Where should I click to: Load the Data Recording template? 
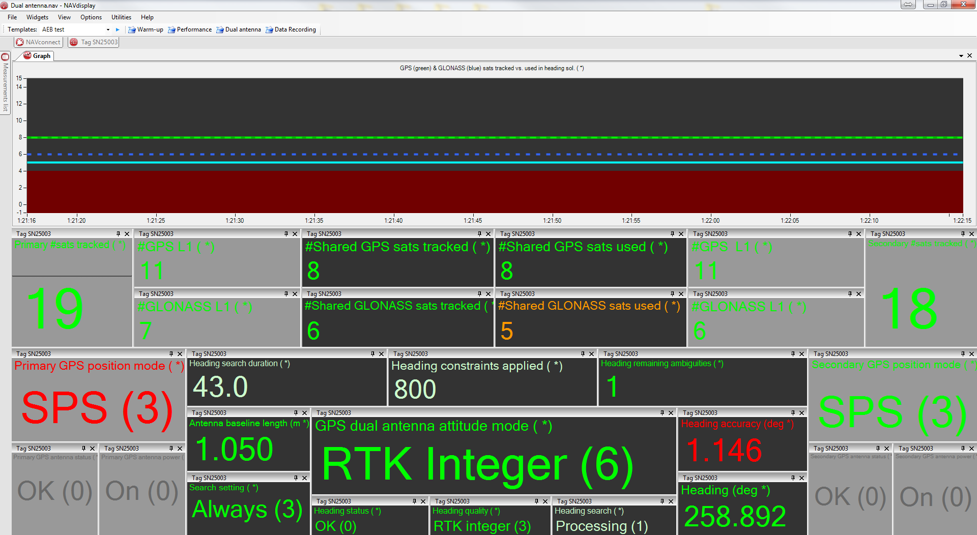click(x=291, y=29)
